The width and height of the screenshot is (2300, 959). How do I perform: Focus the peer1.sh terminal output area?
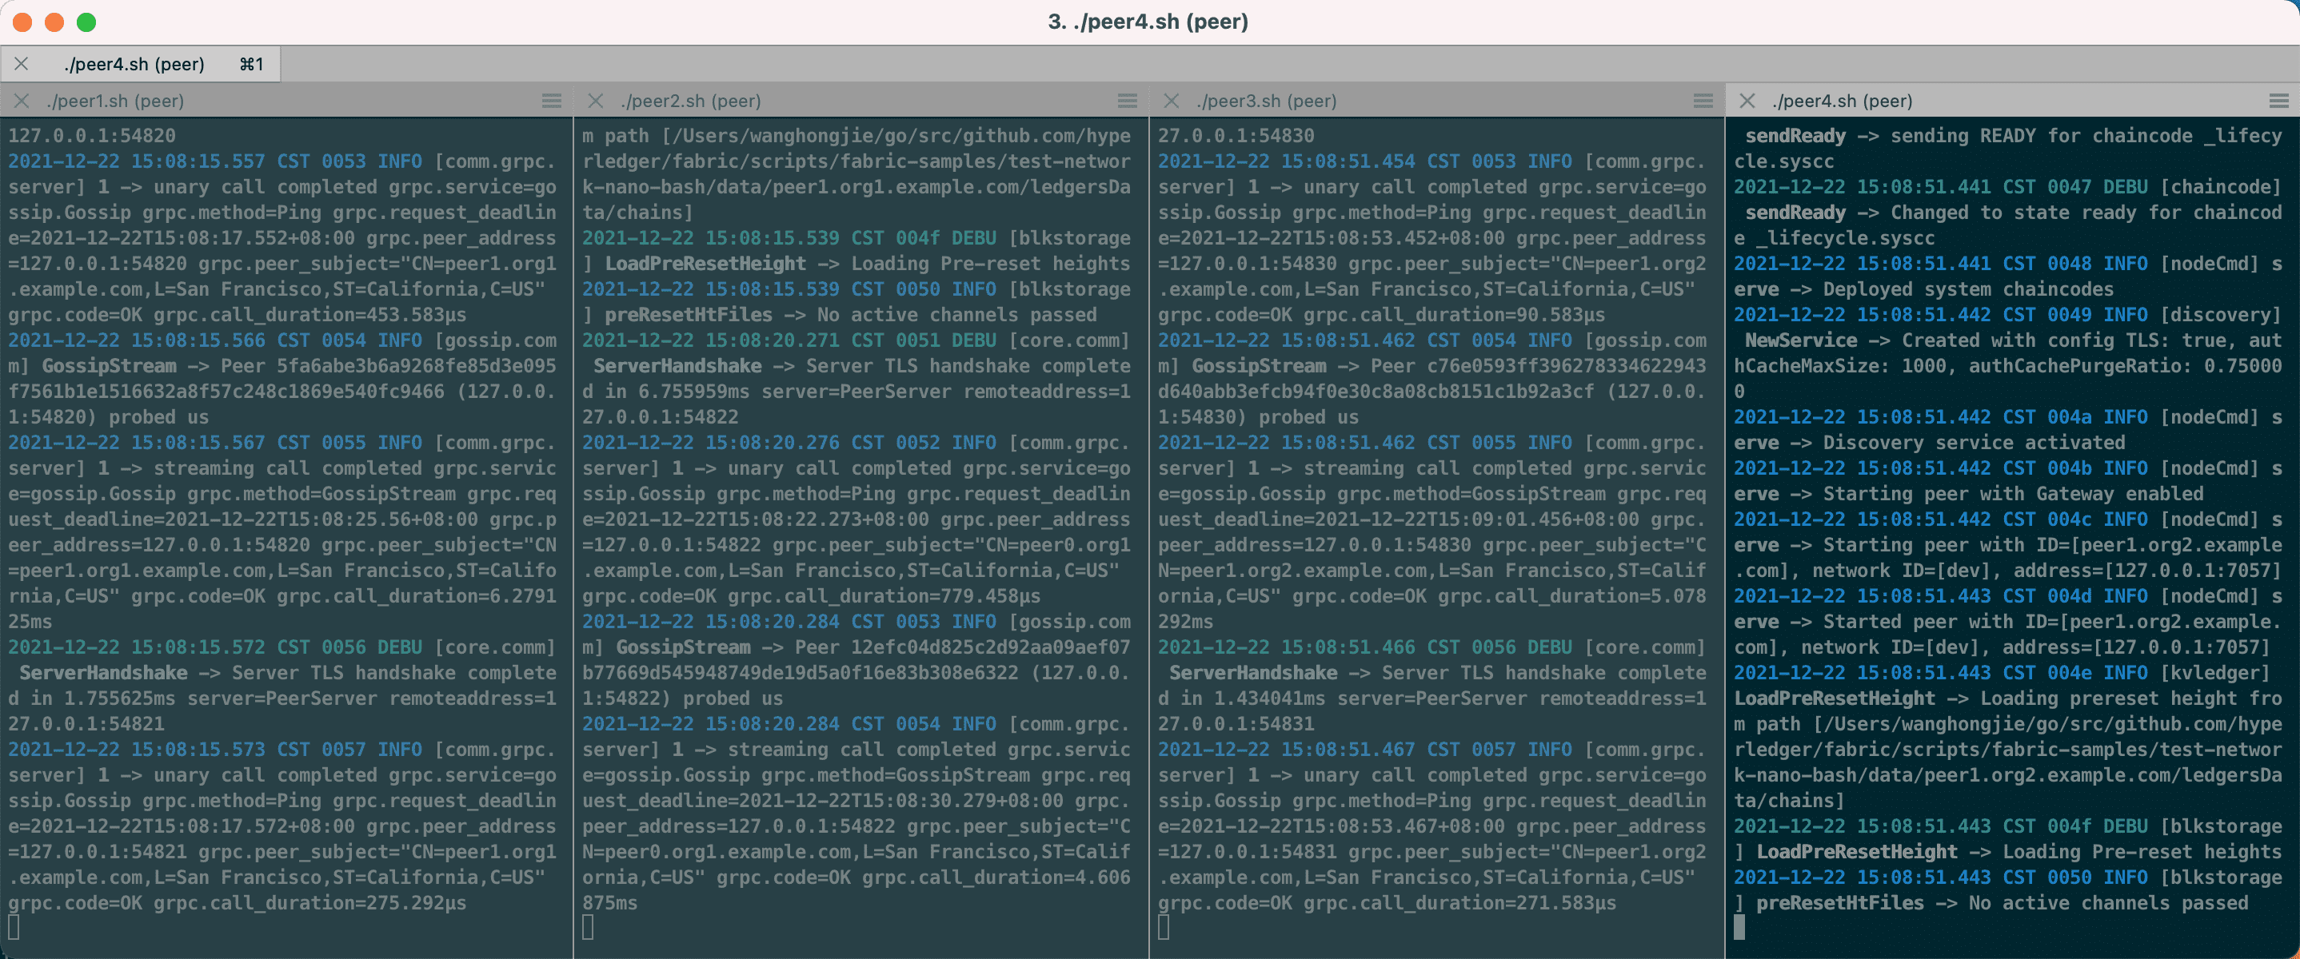click(x=286, y=535)
